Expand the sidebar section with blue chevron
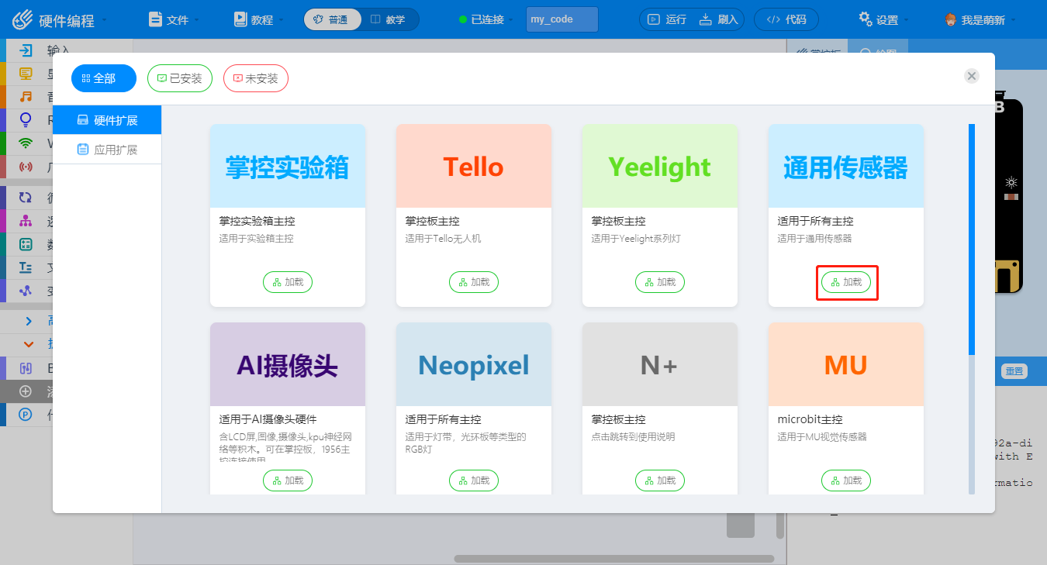 [x=29, y=321]
